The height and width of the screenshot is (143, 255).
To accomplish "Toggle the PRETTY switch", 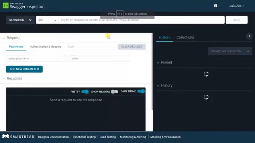I will click(85, 92).
